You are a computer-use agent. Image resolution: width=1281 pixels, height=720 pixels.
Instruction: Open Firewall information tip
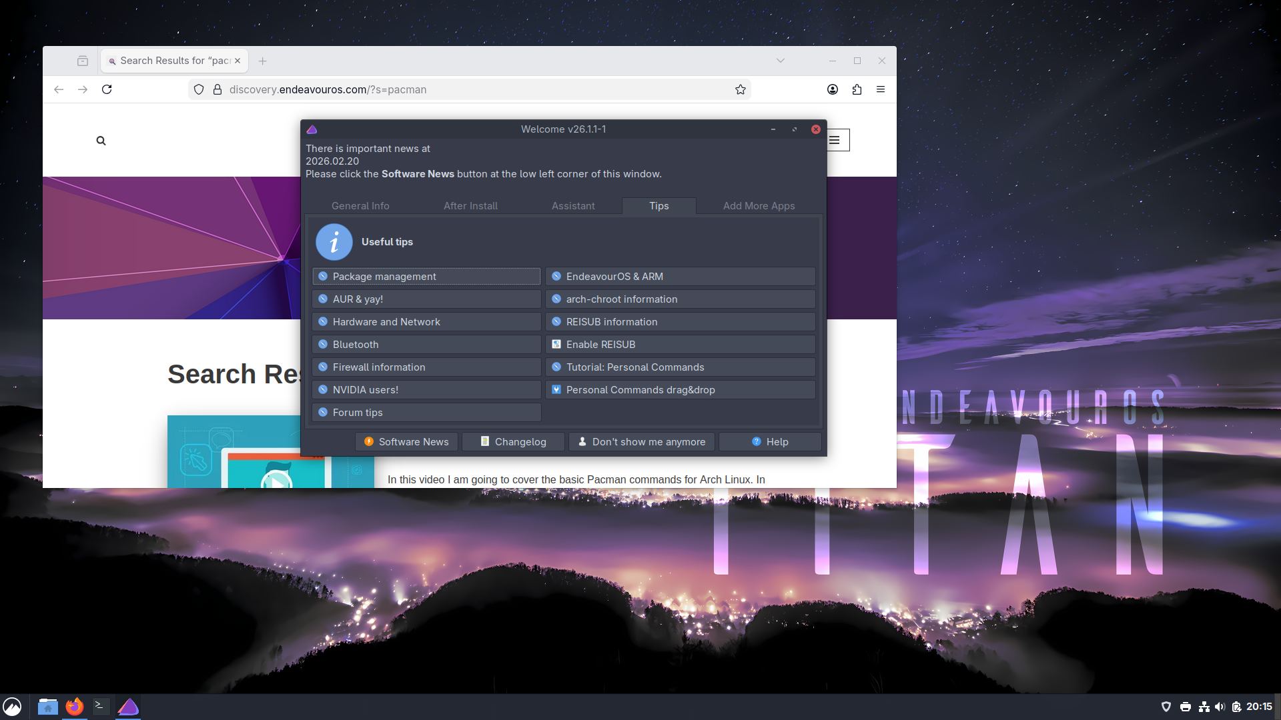(426, 367)
